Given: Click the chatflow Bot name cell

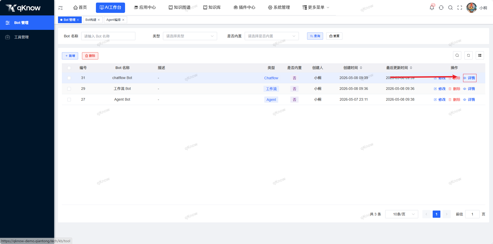Looking at the screenshot, I should point(122,78).
